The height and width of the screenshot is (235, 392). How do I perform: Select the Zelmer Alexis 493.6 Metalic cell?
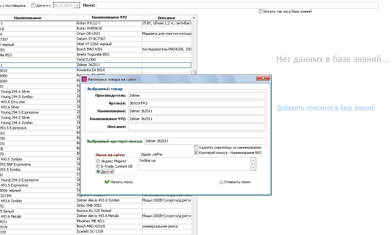click(x=109, y=216)
